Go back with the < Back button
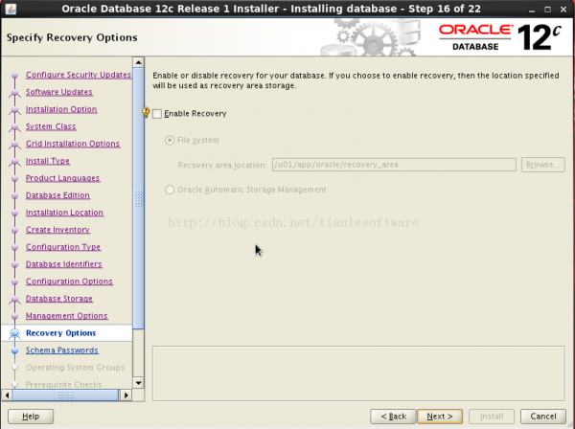 pyautogui.click(x=393, y=417)
